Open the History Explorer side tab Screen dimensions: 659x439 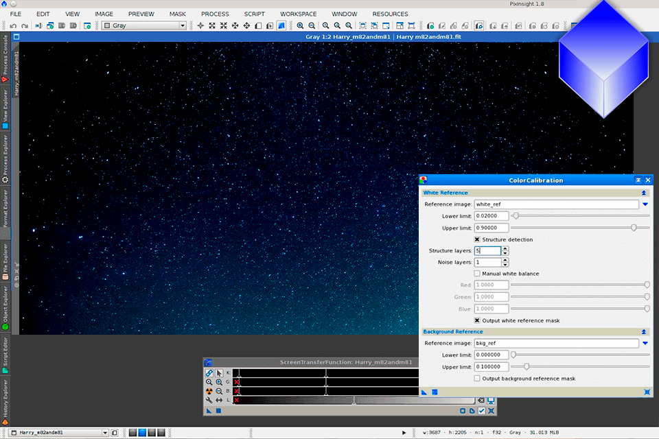pos(5,402)
